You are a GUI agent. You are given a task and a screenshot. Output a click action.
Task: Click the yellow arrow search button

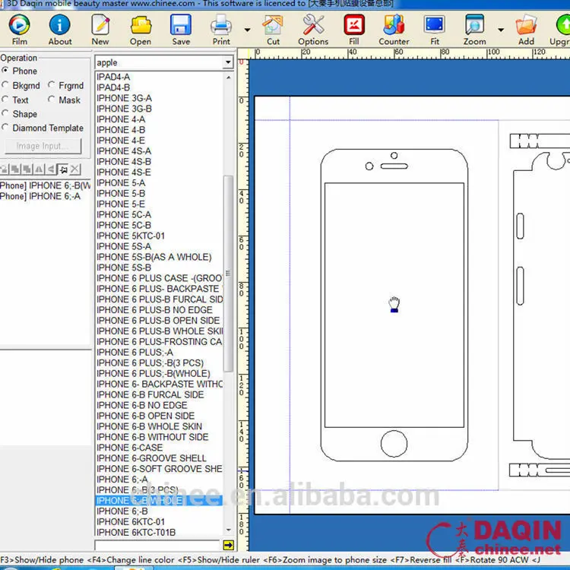coord(228,545)
